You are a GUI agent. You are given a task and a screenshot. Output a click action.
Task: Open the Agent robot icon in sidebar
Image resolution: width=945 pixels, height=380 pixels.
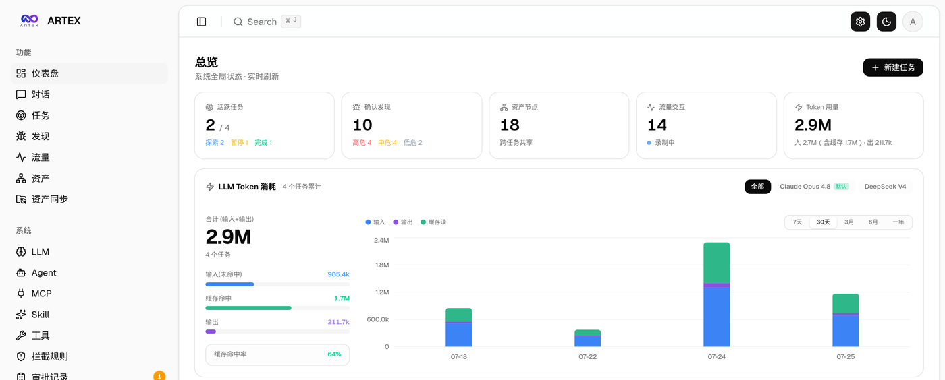21,272
